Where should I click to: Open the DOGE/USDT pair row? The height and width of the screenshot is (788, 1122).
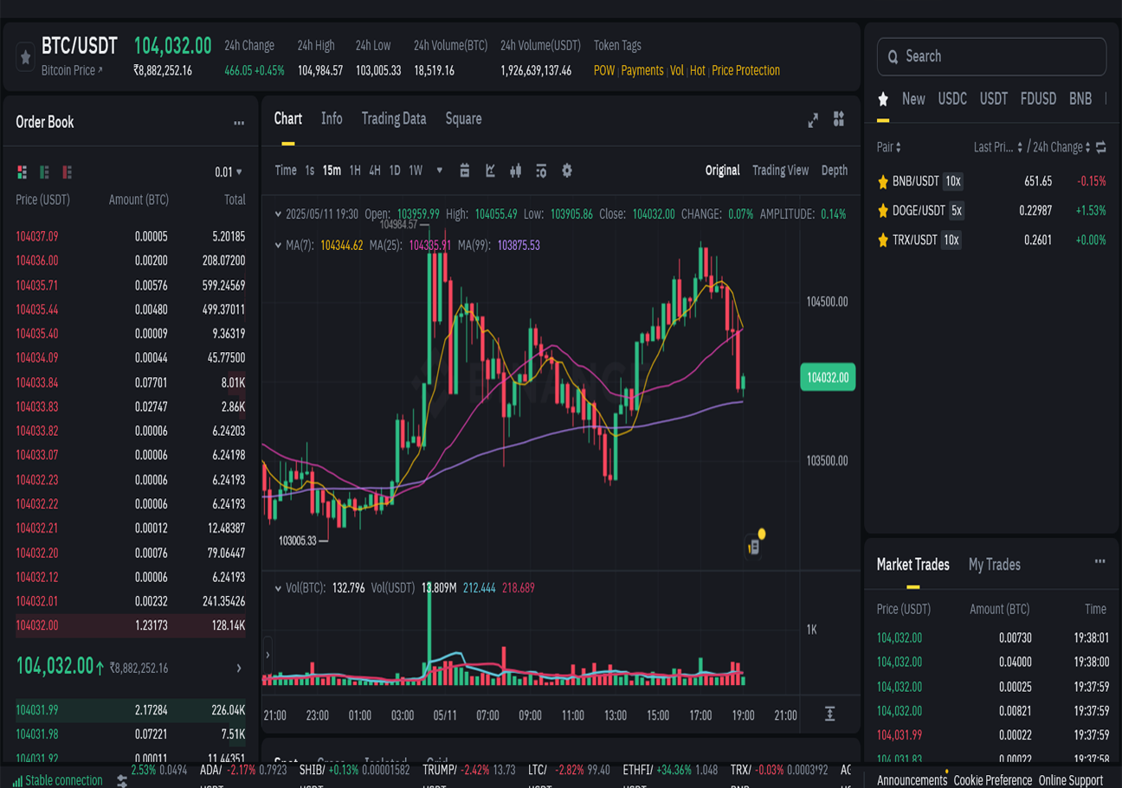(x=991, y=211)
